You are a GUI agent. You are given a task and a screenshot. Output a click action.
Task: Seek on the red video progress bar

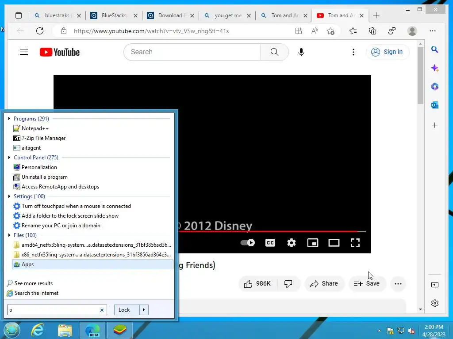coord(272,231)
